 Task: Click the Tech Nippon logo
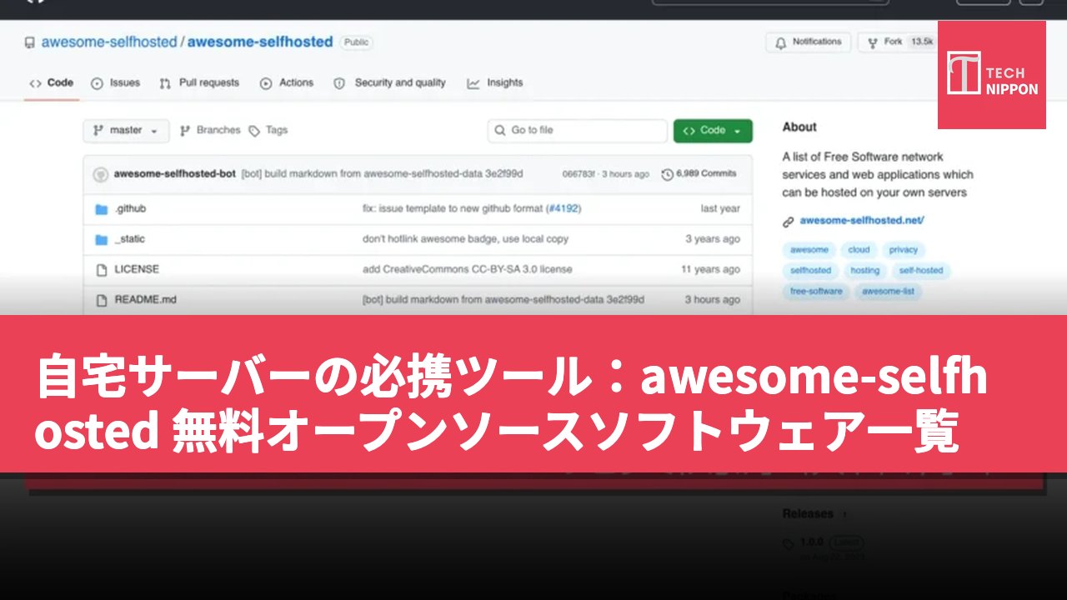pos(992,75)
